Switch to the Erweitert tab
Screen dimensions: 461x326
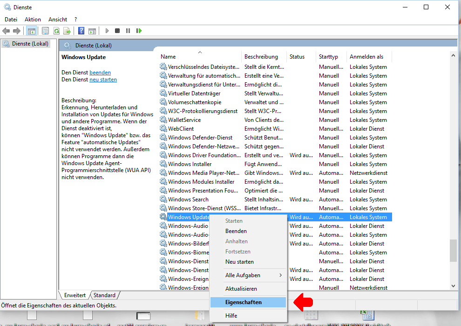pyautogui.click(x=75, y=295)
